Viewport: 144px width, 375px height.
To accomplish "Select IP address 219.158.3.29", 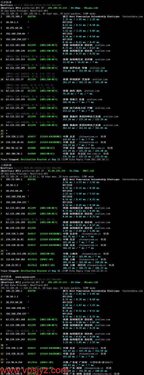I will coord(13,347).
